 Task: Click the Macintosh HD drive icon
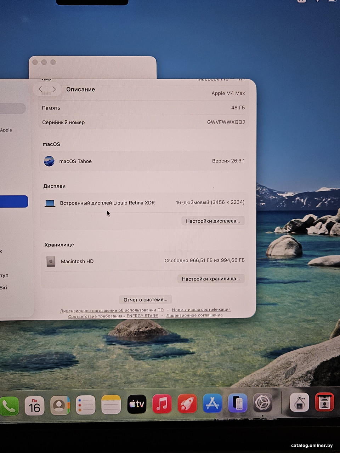[51, 261]
